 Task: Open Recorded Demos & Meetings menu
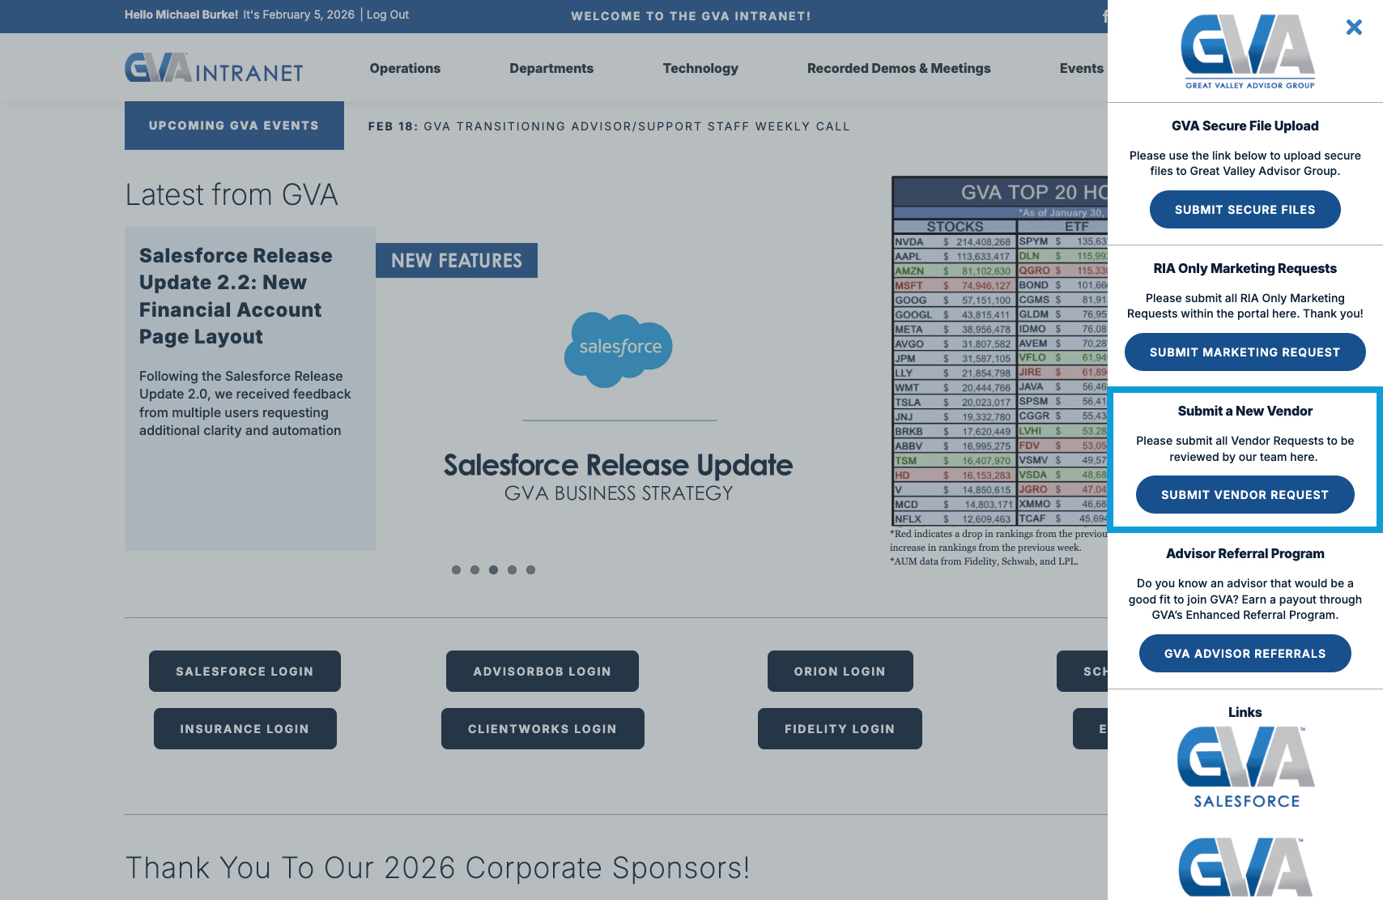[899, 69]
